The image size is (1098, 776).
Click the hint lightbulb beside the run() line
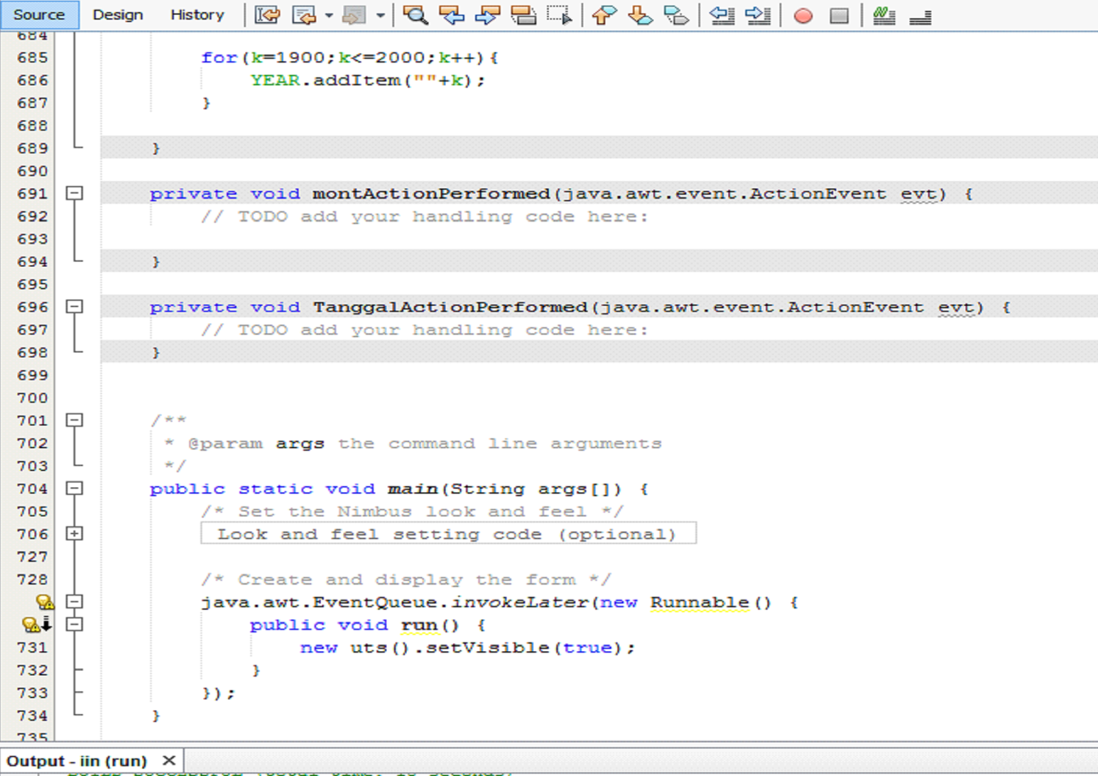point(32,624)
